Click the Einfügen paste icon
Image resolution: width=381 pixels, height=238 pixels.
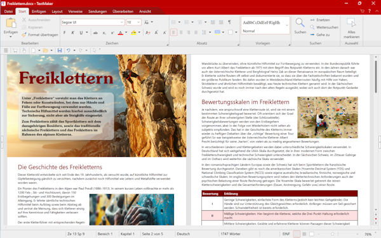11,23
